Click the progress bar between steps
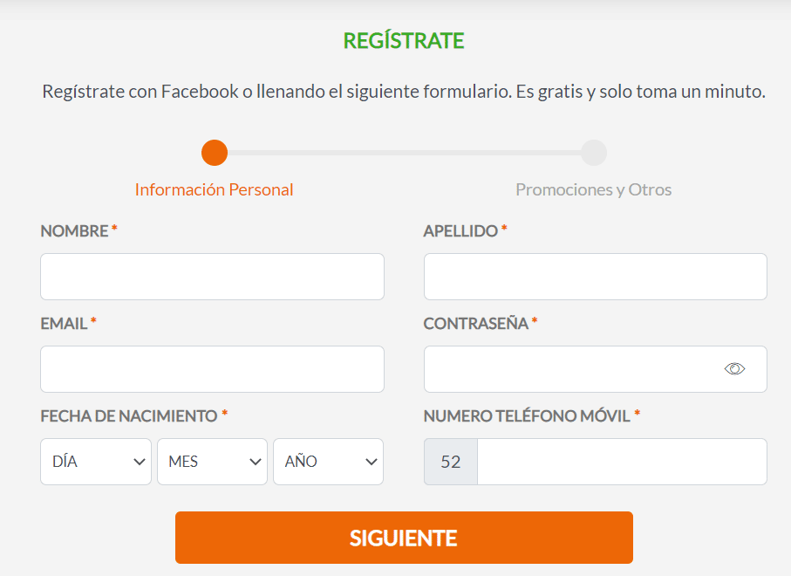This screenshot has width=791, height=576. 404,152
